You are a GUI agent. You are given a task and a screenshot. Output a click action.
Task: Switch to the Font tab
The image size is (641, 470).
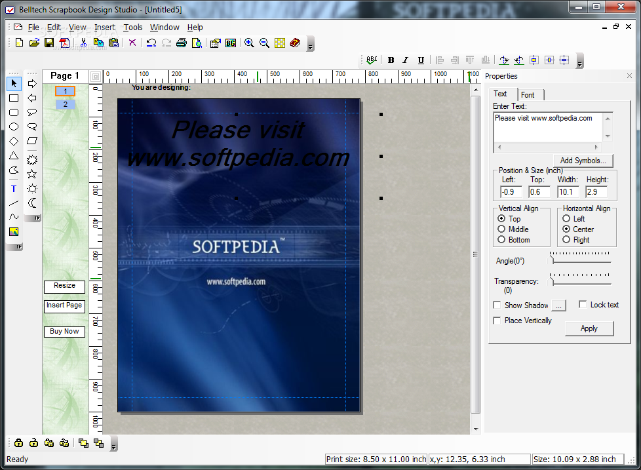coord(528,95)
